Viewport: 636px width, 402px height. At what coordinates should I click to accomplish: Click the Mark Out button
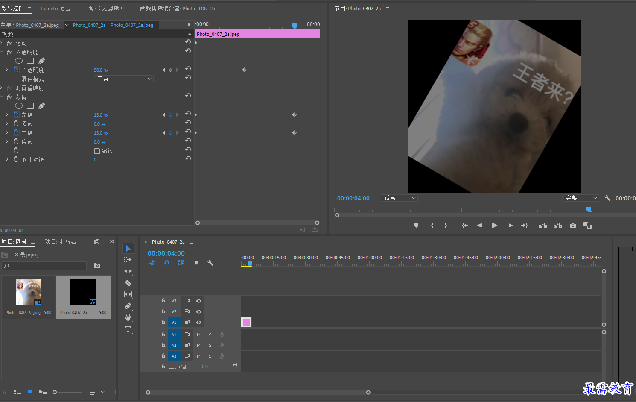[x=446, y=226]
